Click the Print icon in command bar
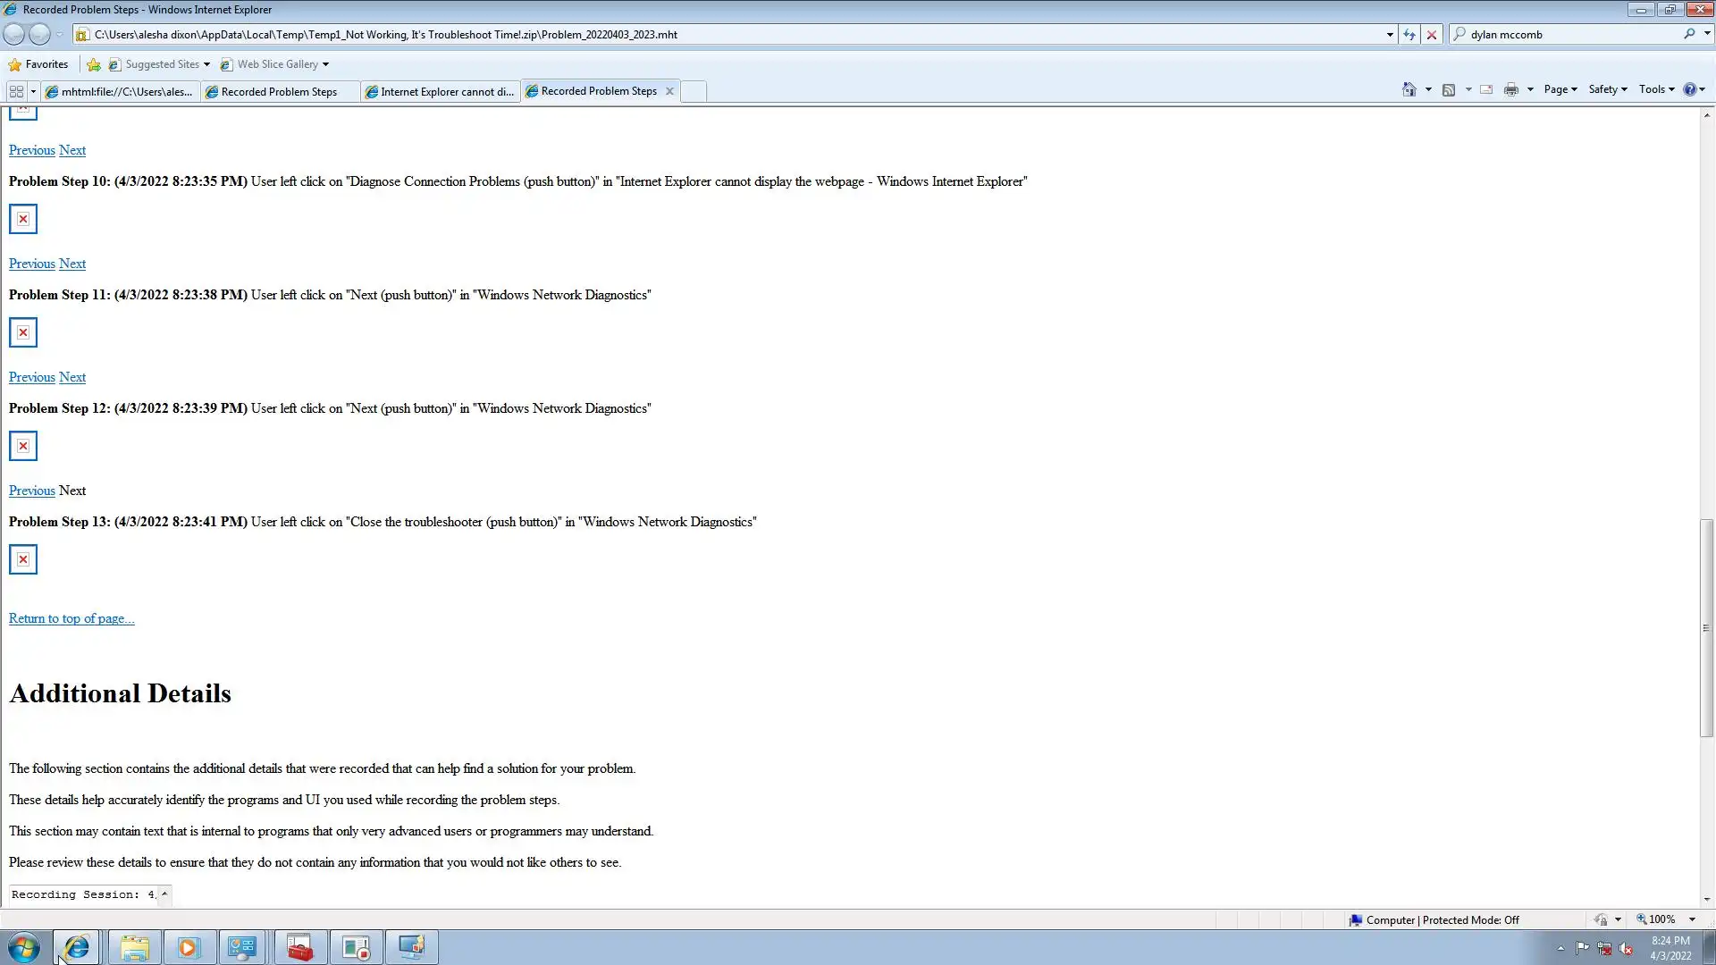This screenshot has width=1716, height=965. (x=1510, y=89)
